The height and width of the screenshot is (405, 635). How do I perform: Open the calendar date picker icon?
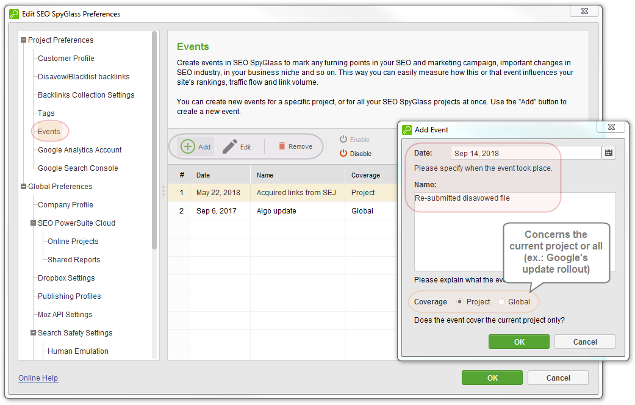pos(609,152)
